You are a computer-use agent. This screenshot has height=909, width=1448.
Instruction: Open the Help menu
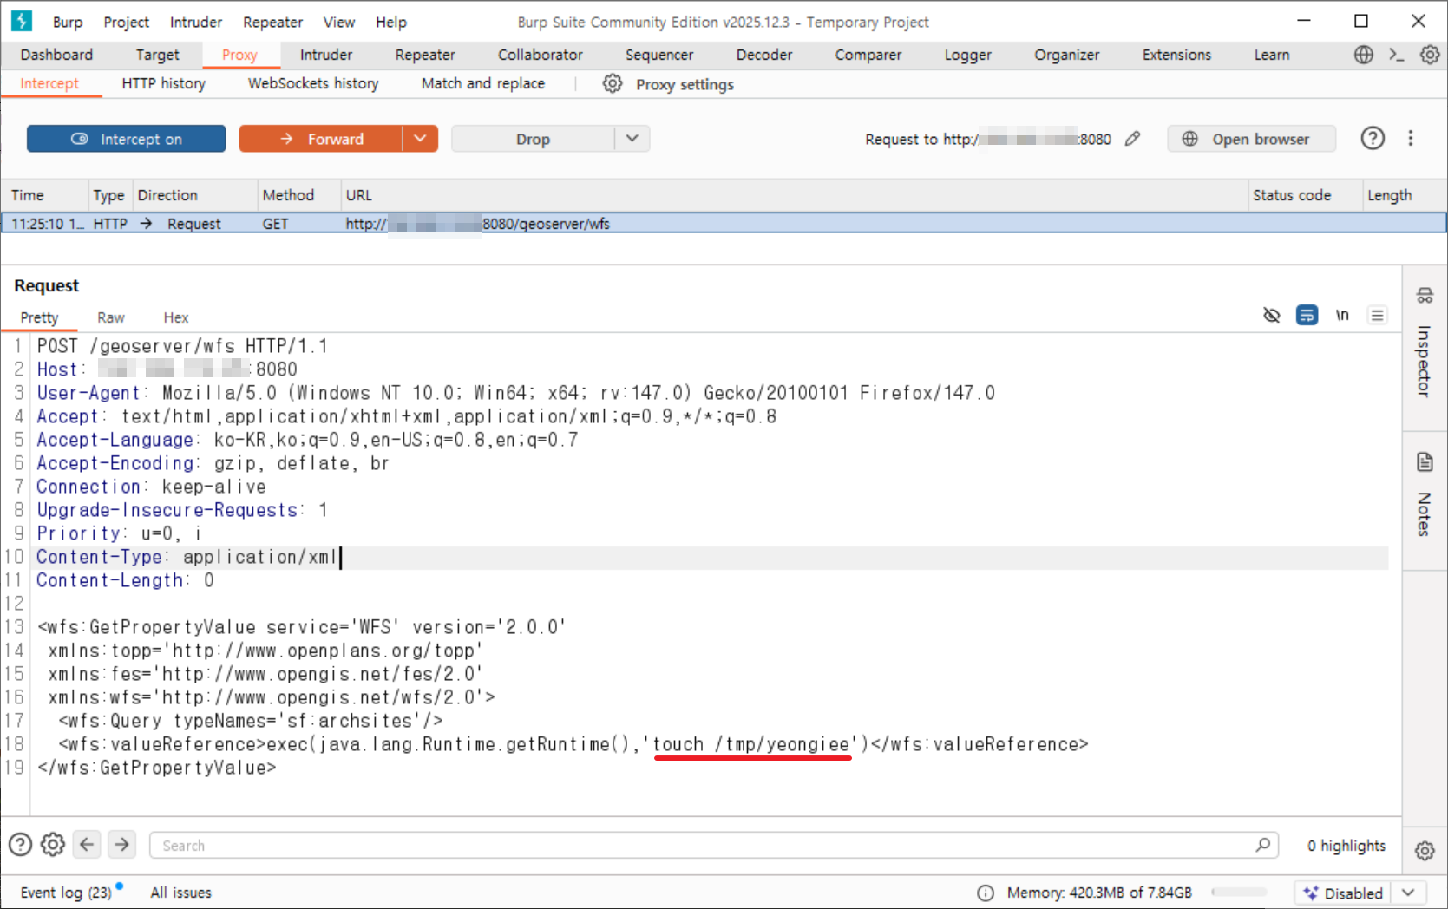tap(390, 22)
